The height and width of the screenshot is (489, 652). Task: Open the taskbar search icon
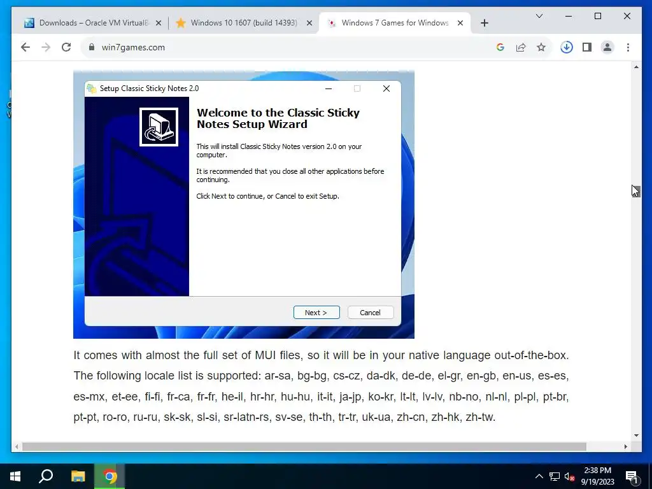pyautogui.click(x=46, y=476)
